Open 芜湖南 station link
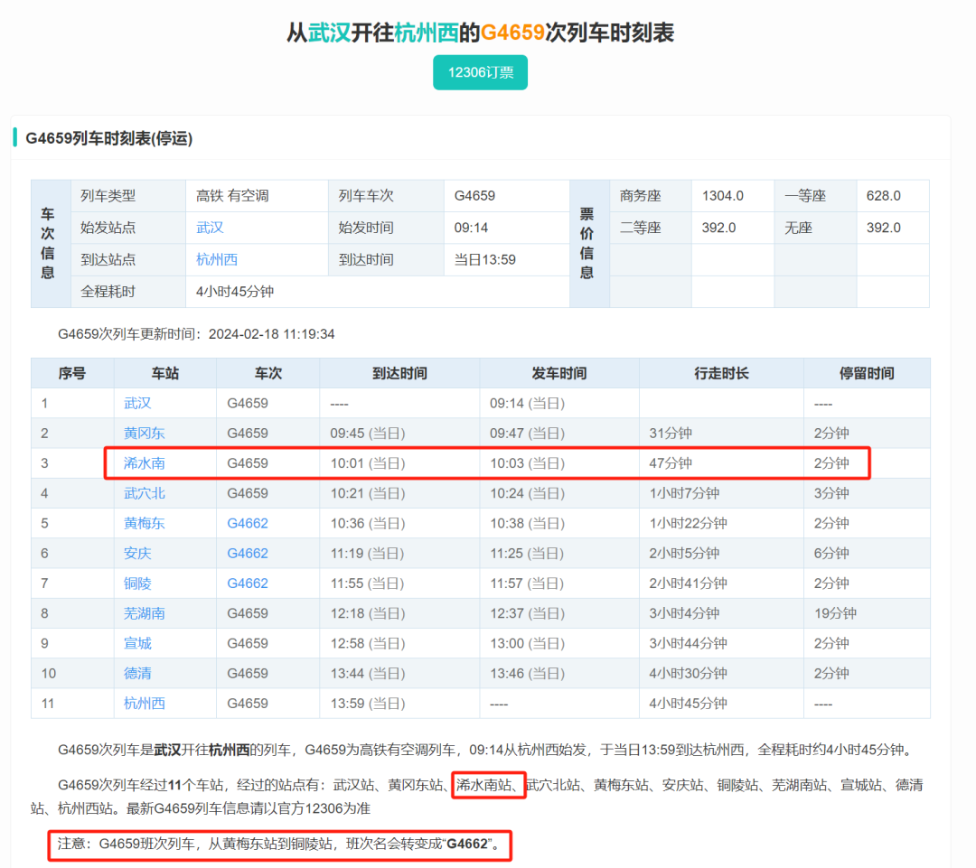This screenshot has width=976, height=868. [144, 613]
